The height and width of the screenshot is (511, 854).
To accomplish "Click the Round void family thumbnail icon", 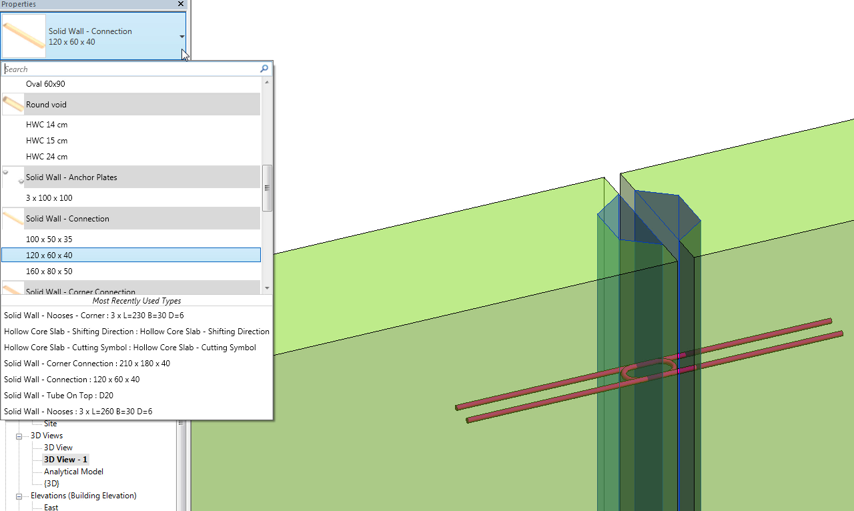I will [13, 104].
